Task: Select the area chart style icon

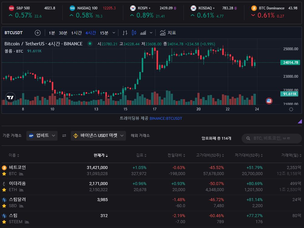Action: pyautogui.click(x=143, y=33)
